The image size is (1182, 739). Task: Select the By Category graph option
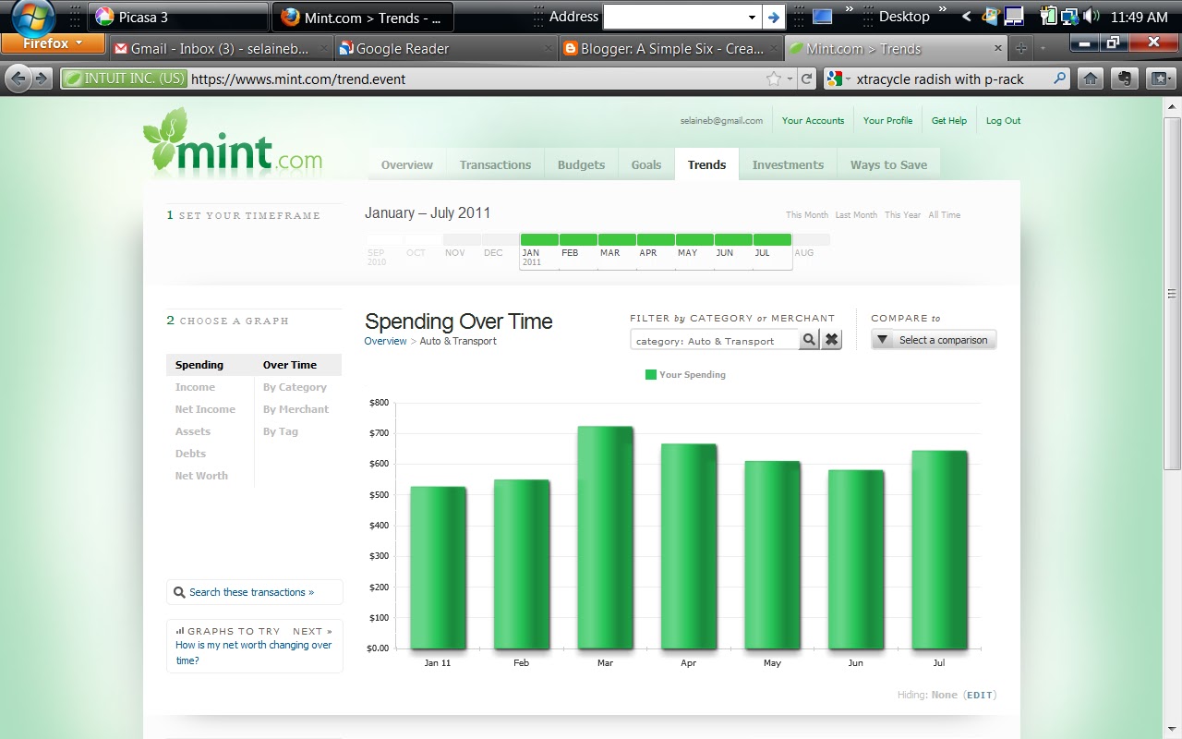coord(295,387)
